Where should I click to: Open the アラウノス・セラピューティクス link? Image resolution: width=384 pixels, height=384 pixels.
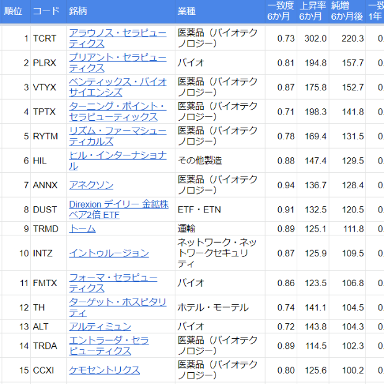[x=118, y=38]
